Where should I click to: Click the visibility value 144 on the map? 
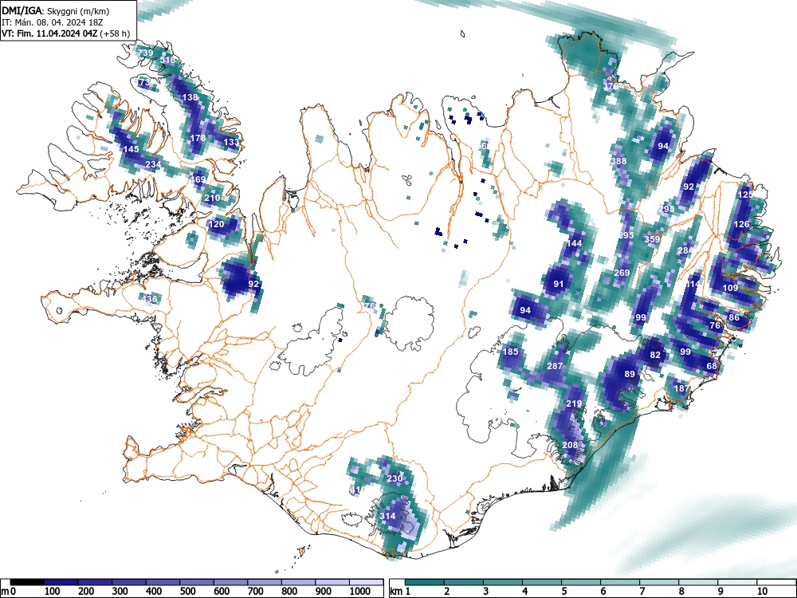click(575, 243)
